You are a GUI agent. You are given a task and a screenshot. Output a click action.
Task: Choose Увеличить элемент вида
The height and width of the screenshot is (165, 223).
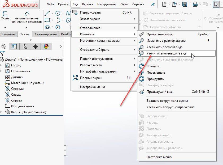pos(177,47)
